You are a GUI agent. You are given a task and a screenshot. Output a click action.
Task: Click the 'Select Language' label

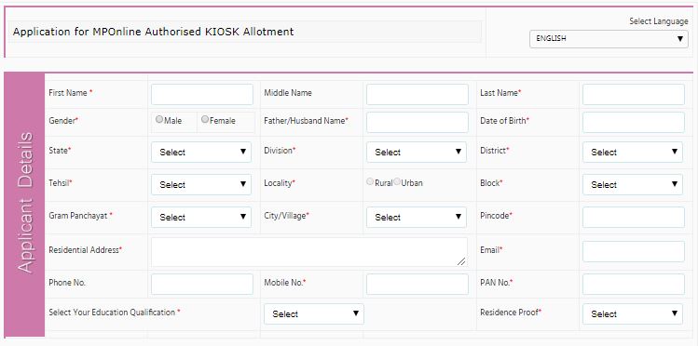click(x=658, y=21)
